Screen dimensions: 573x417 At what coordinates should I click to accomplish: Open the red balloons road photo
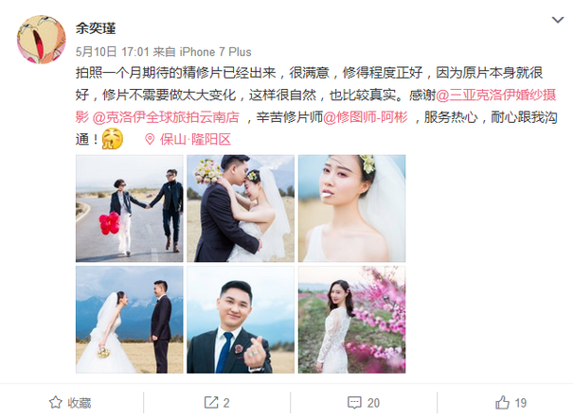pyautogui.click(x=130, y=208)
